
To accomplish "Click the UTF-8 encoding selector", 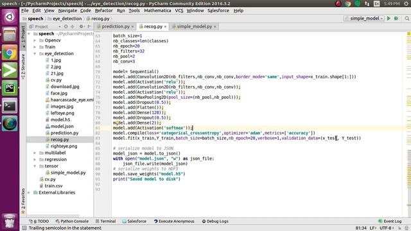I will (x=387, y=228).
